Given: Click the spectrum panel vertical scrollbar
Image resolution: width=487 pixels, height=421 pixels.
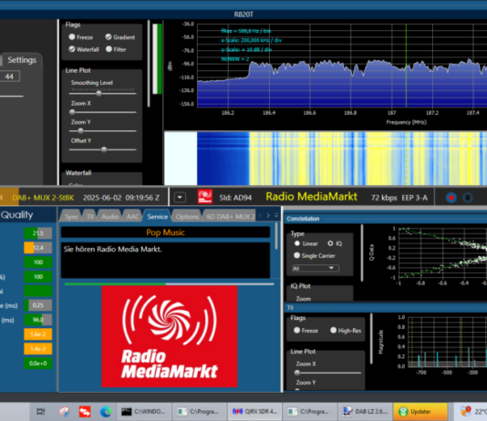Looking at the screenshot, I should click(x=149, y=64).
